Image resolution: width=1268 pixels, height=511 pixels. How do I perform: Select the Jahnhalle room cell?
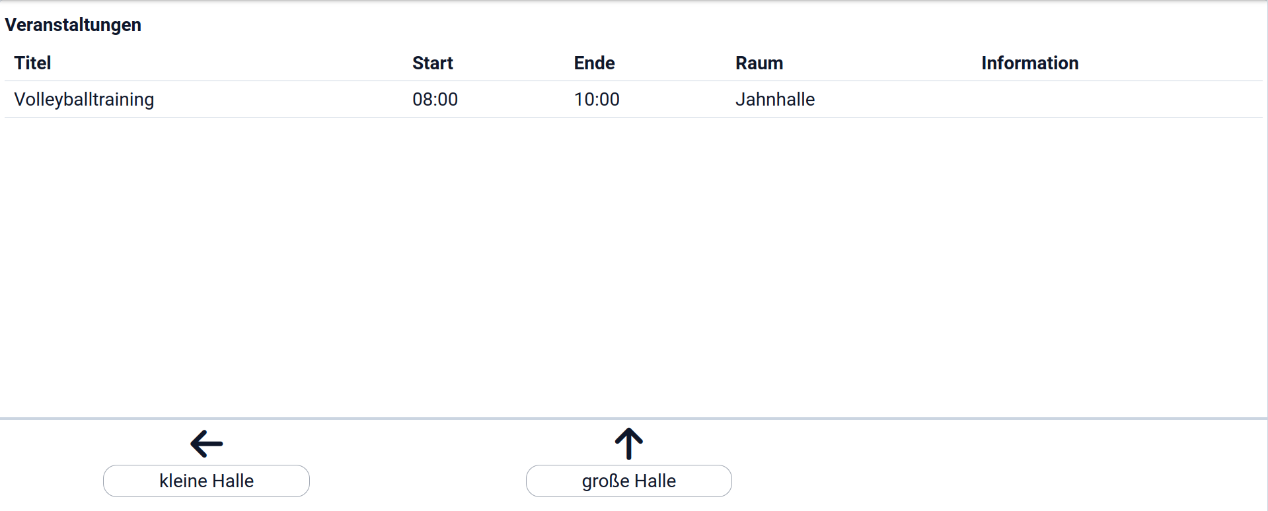774,100
